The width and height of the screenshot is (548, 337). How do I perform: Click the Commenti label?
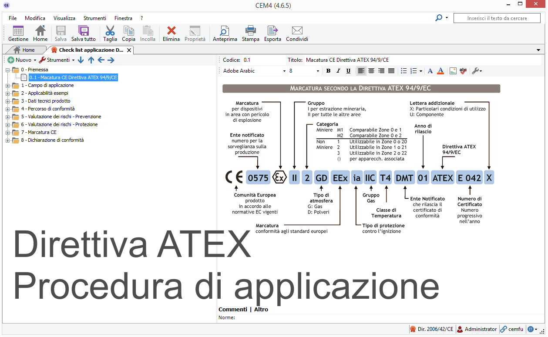tap(232, 310)
